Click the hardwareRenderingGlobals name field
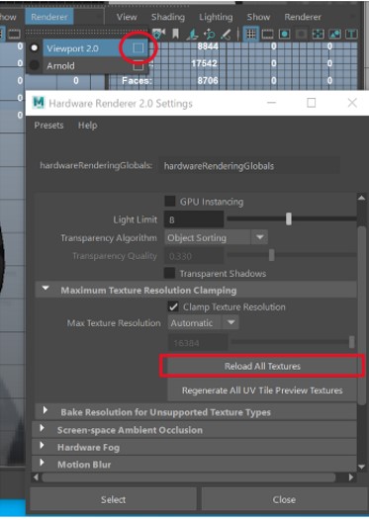This screenshot has width=369, height=520. click(x=249, y=166)
